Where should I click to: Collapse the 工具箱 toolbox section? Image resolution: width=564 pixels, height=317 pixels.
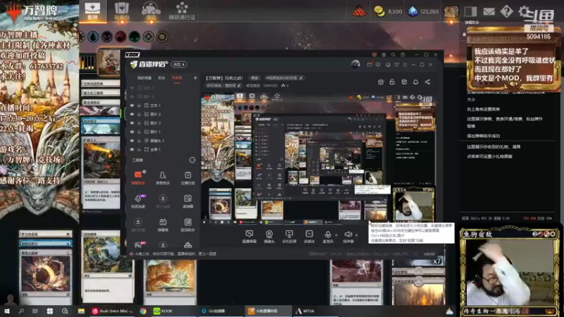192,160
